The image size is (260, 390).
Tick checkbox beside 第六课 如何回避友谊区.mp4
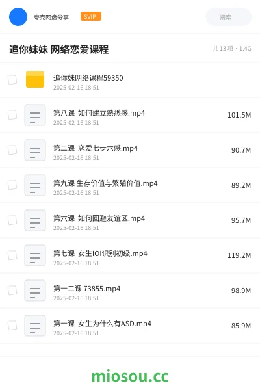tap(12, 220)
